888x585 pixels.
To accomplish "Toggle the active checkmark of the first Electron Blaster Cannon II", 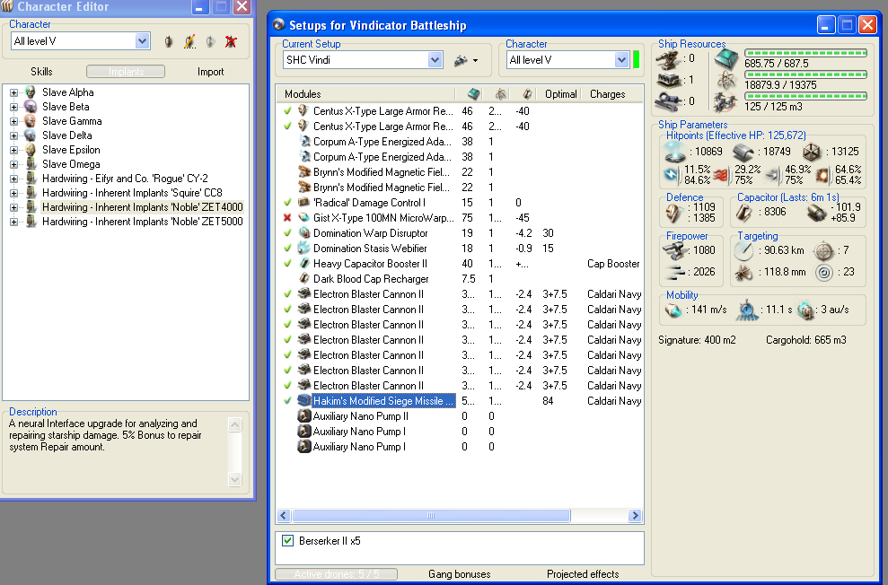I will (287, 294).
